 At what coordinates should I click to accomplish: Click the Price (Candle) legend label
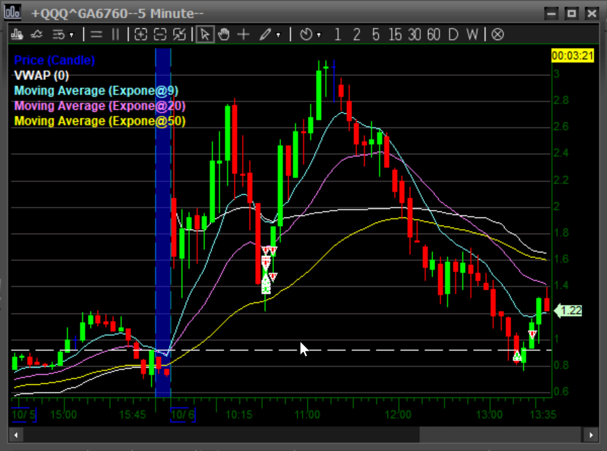click(55, 60)
